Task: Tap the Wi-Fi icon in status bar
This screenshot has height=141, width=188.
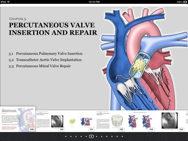Action: coord(8,2)
